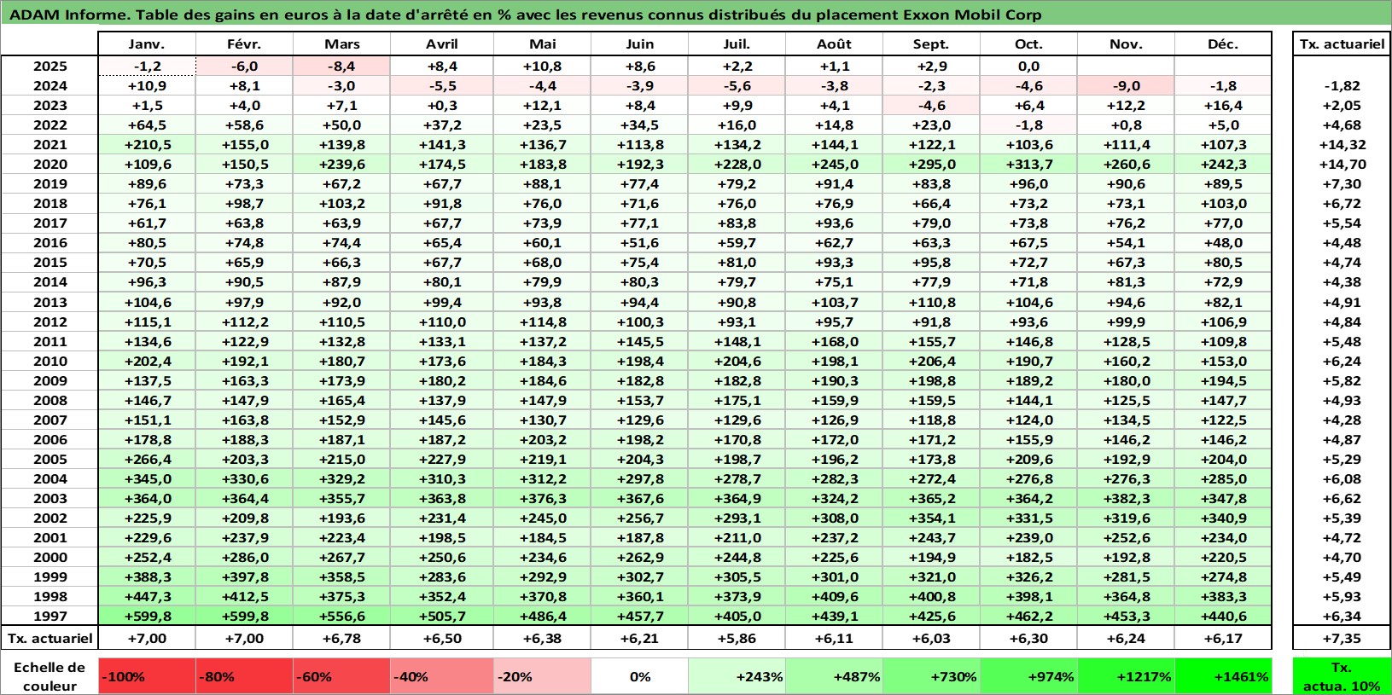Viewport: 1392px width, 695px height.
Task: Select the 2025 year row label
Action: coord(50,66)
